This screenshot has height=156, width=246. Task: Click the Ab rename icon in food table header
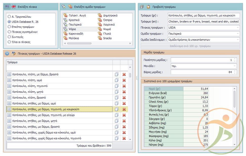click(x=14, y=53)
